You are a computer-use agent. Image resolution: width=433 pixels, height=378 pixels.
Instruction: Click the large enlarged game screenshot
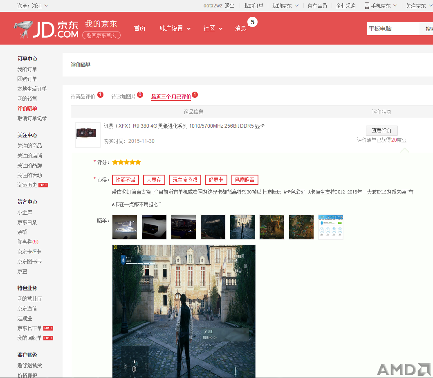184,311
